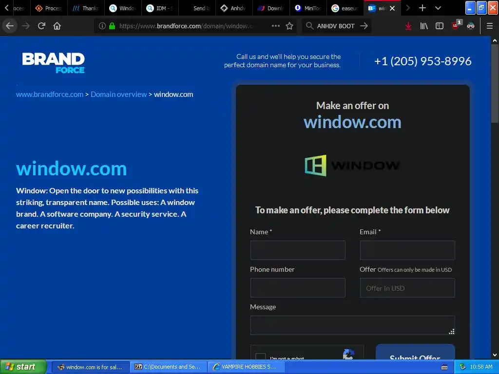499x374 pixels.
Task: Toggle the sidebar view icon
Action: (x=440, y=26)
